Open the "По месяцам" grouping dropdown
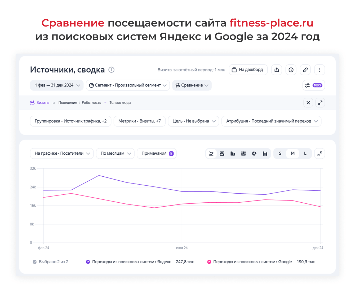 click(x=115, y=154)
